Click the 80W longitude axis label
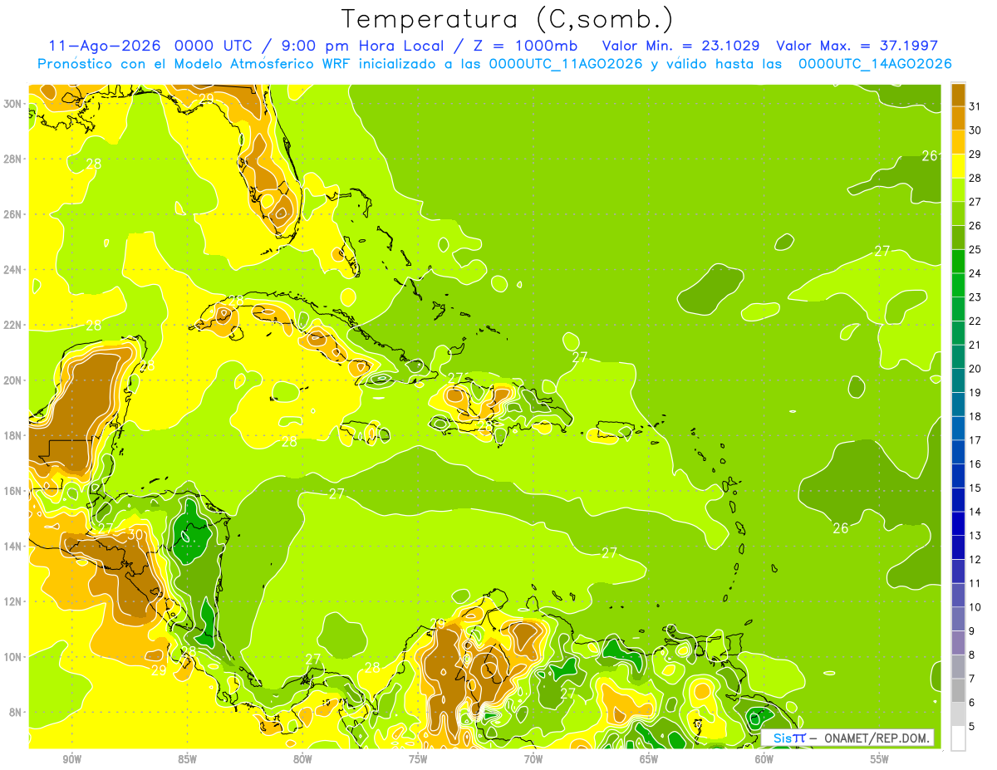This screenshot has height=770, width=997. click(x=302, y=759)
